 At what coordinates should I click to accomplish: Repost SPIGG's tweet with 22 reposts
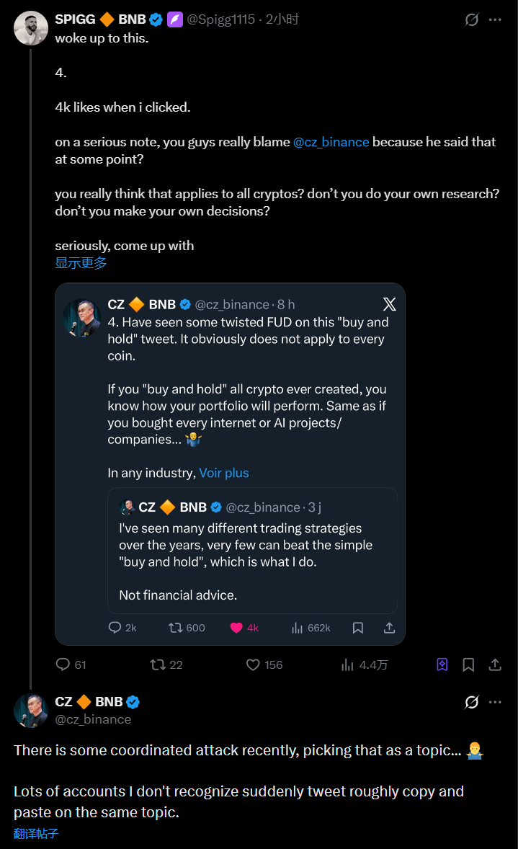point(158,664)
